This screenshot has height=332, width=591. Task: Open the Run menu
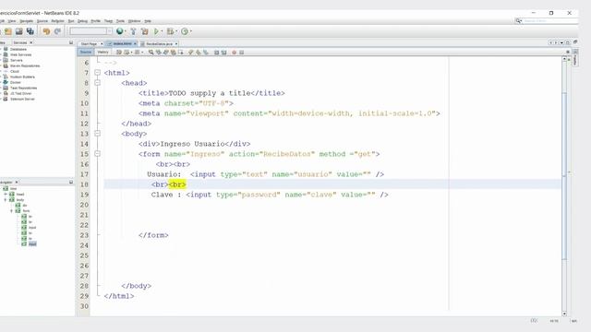pyautogui.click(x=71, y=21)
